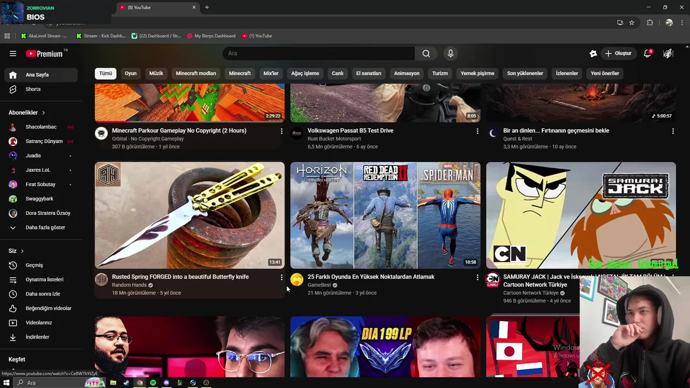Open the notifications bell

[647, 53]
